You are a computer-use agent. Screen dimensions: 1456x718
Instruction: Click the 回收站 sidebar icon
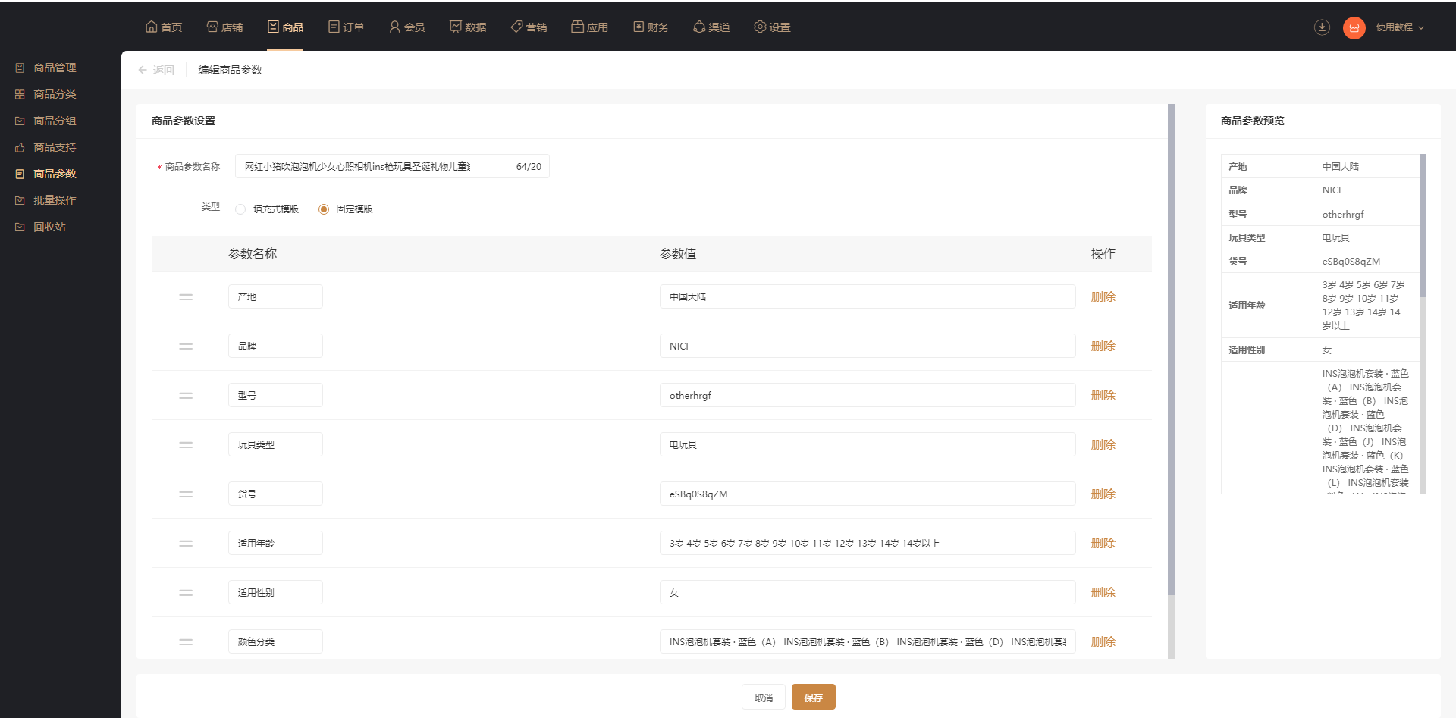tap(20, 227)
